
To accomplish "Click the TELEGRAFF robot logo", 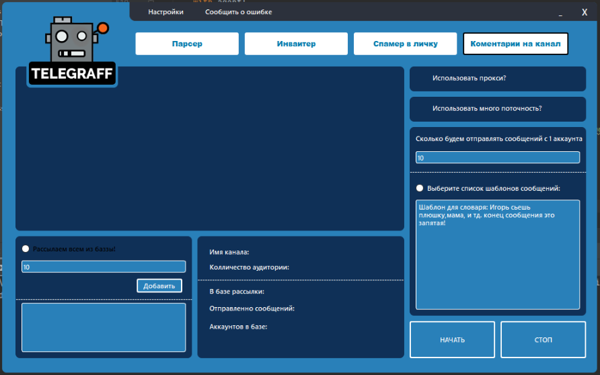I will [73, 51].
